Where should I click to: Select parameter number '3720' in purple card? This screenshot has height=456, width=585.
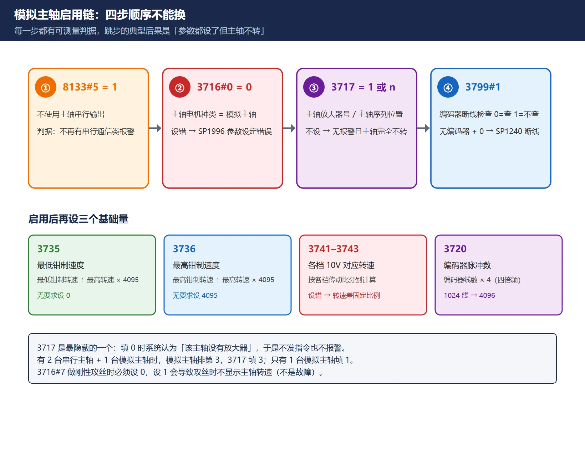[455, 249]
